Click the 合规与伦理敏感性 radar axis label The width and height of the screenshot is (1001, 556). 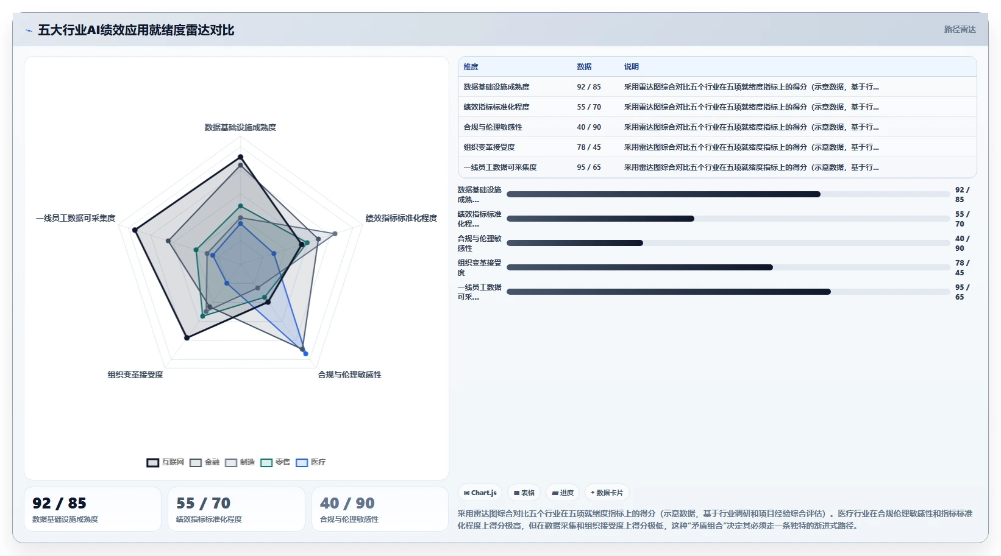[x=349, y=375]
